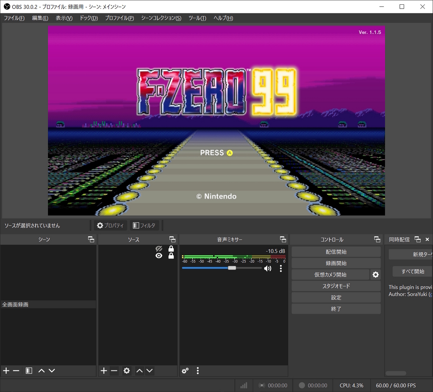Float the ソース dock panel
This screenshot has height=392, width=433.
point(172,239)
